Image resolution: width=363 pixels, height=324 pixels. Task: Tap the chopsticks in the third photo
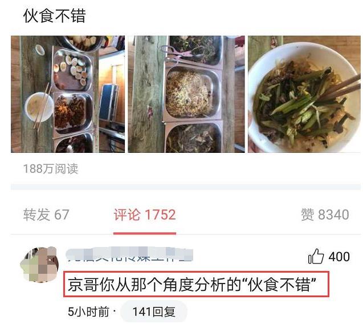(x=338, y=88)
